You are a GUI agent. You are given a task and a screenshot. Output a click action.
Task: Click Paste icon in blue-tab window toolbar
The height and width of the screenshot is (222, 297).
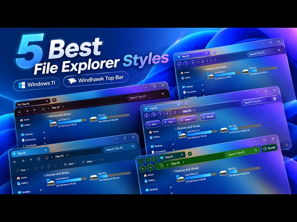click(49, 166)
